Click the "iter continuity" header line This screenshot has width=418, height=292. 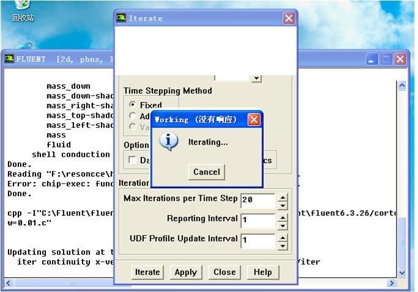tap(65, 261)
